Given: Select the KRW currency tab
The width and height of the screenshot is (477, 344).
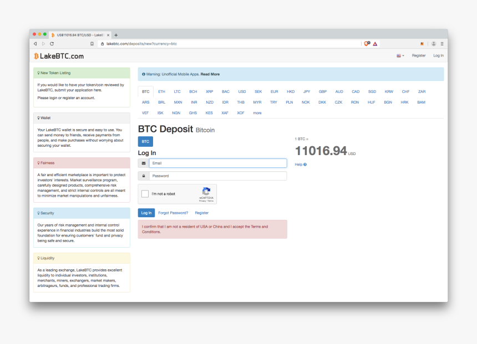Looking at the screenshot, I should (x=389, y=92).
